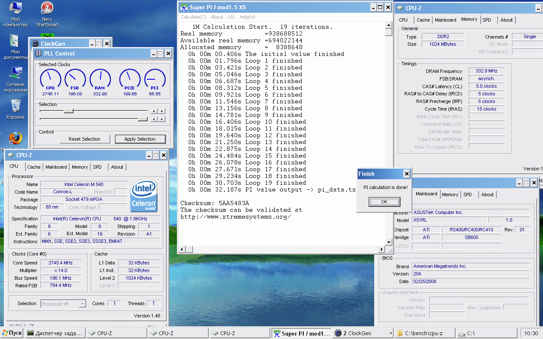Click the Memory Type DDR2 field

pos(442,36)
